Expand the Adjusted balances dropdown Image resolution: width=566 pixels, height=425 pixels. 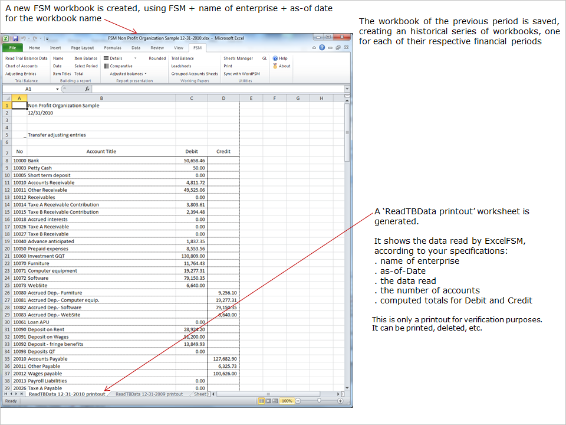[146, 74]
